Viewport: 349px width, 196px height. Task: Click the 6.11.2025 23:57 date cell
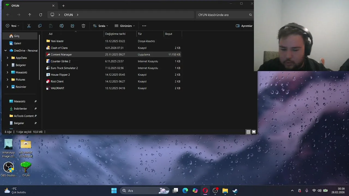tap(114, 61)
